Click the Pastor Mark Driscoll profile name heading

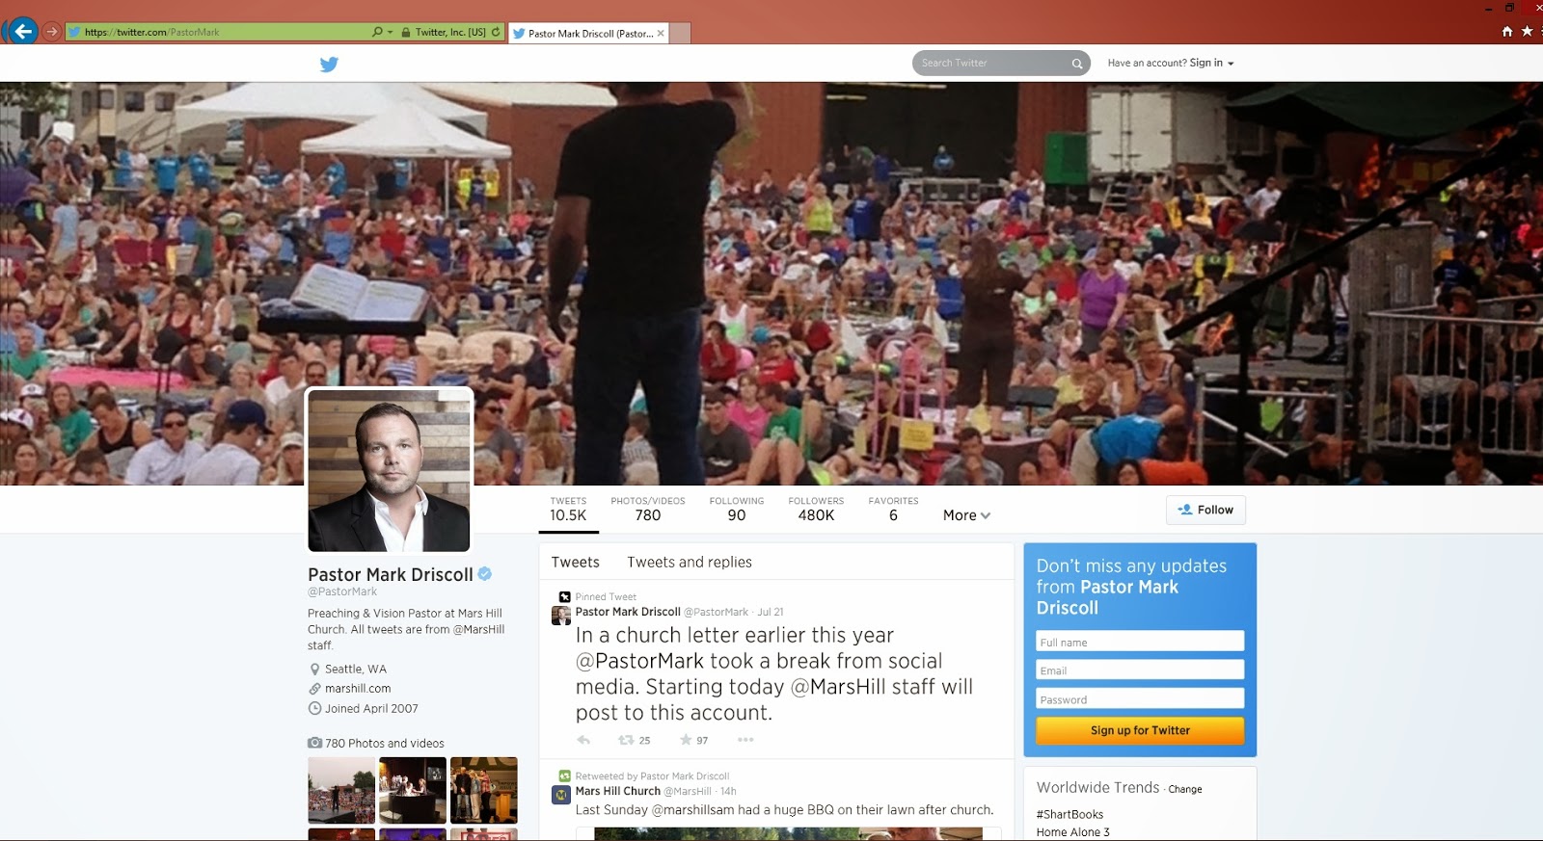pos(391,574)
